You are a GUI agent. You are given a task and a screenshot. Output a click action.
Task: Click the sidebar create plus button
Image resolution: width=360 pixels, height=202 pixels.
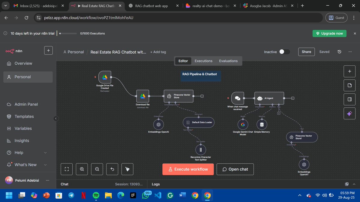click(x=48, y=51)
